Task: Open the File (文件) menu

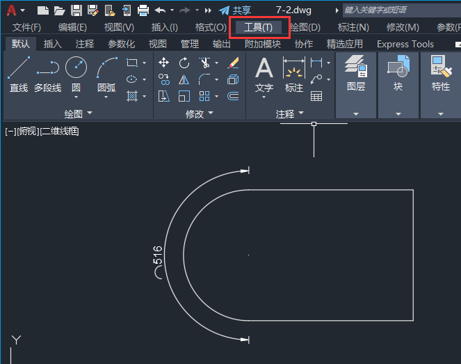Action: coord(26,27)
